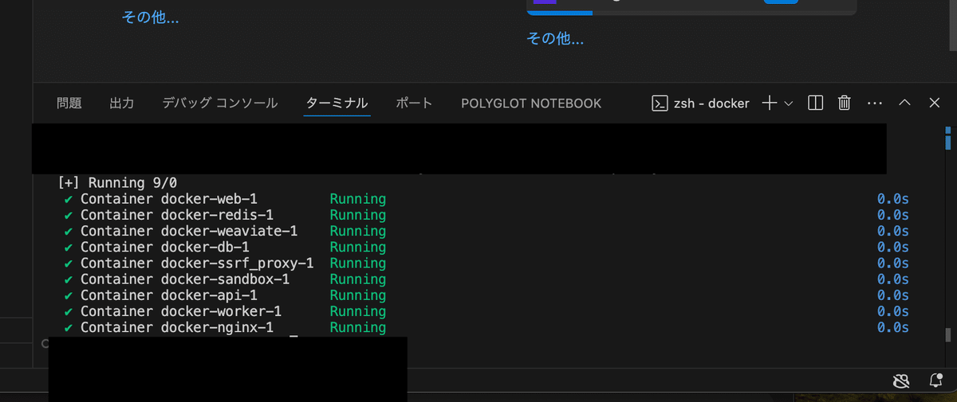Switch to the ポート tab

tap(415, 103)
